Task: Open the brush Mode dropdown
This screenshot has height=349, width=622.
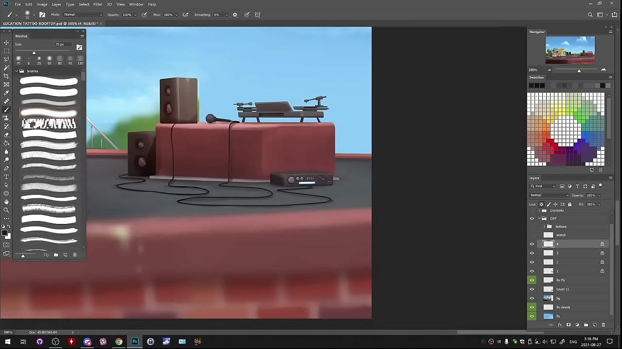Action: coord(83,15)
